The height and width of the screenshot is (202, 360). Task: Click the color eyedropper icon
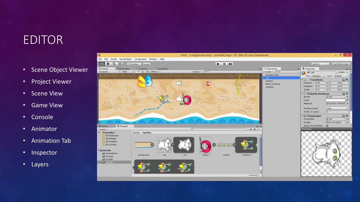point(347,100)
